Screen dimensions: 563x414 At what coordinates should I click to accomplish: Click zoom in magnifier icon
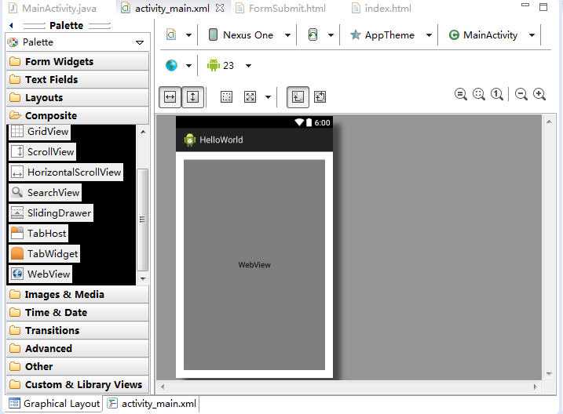click(539, 94)
